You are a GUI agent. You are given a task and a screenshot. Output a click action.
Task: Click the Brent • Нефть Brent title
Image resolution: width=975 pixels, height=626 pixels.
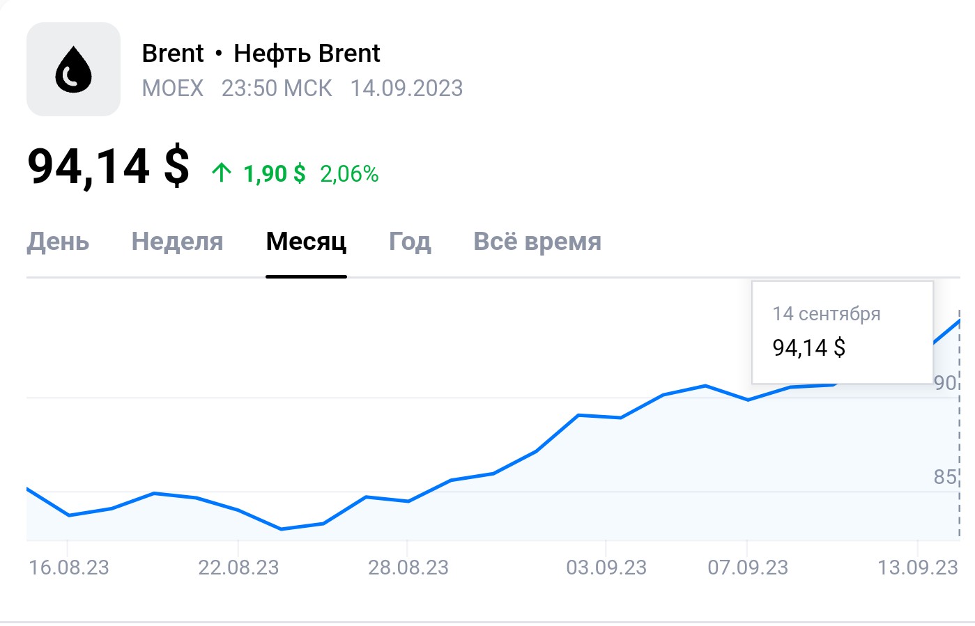261,53
